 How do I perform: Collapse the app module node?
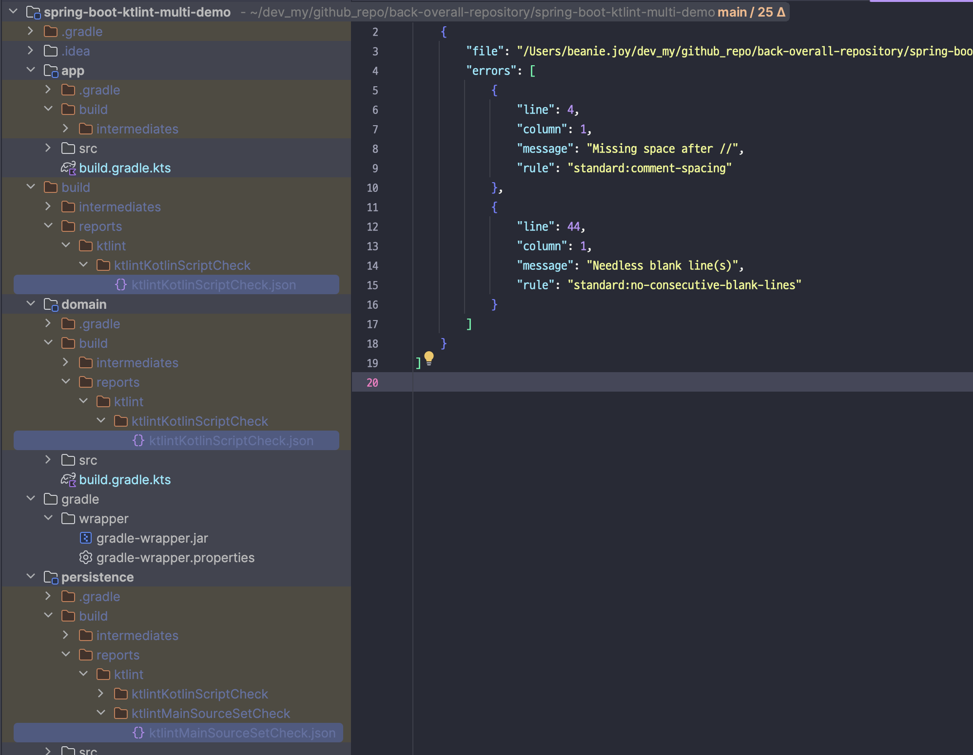click(31, 70)
